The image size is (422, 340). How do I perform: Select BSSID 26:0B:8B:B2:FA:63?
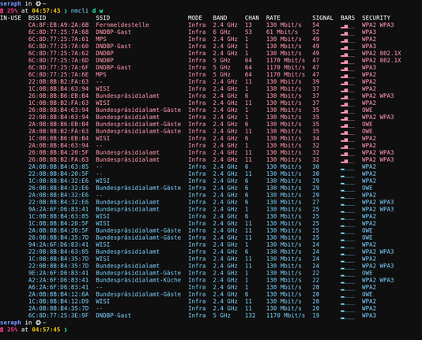tap(58, 159)
